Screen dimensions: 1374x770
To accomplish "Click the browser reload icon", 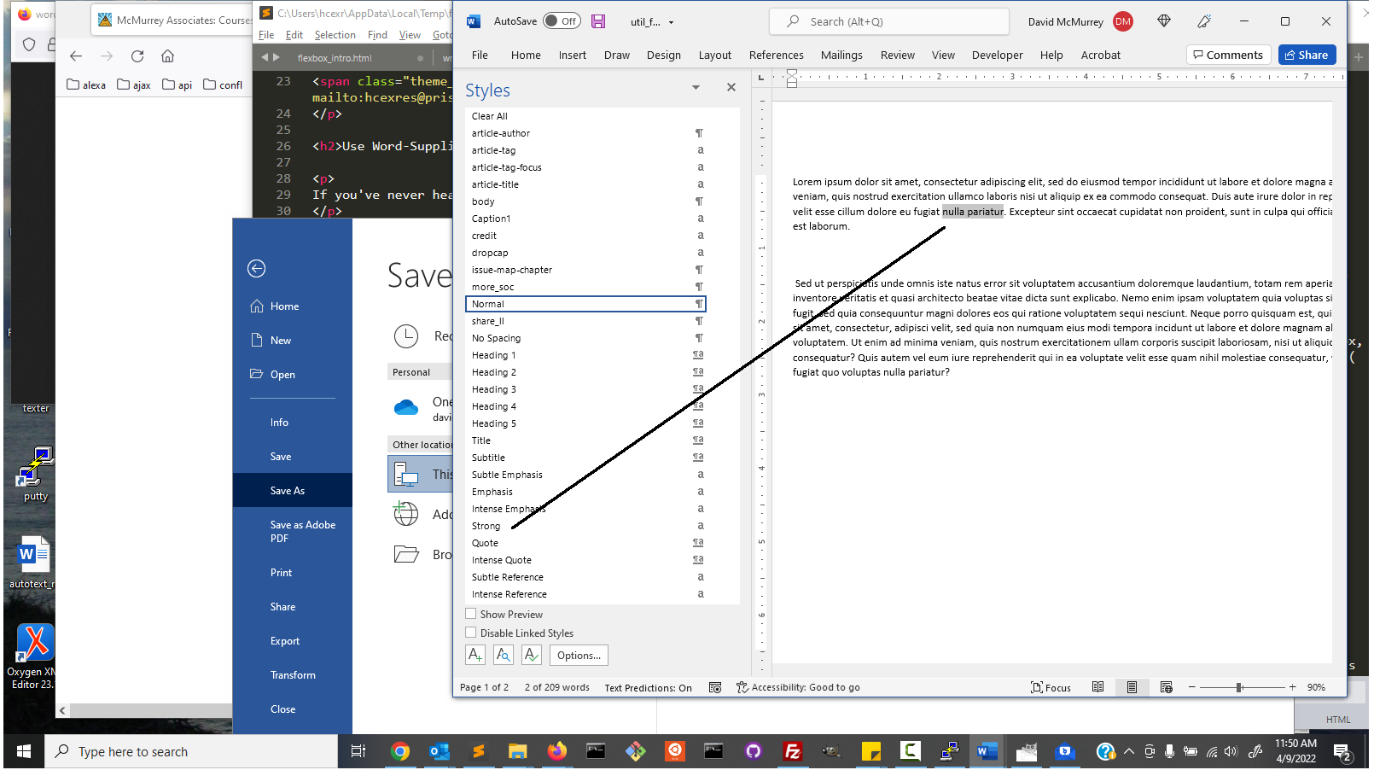I will (x=137, y=56).
